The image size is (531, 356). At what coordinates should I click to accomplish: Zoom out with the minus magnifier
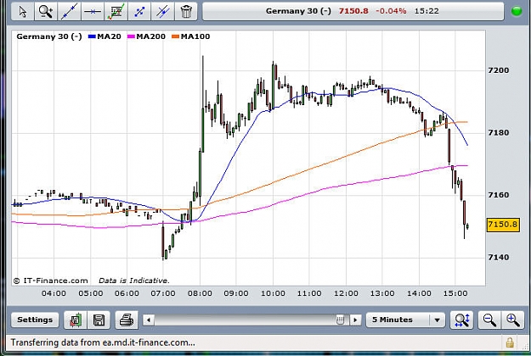pos(489,320)
